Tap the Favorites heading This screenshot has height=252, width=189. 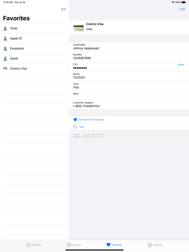(16, 18)
